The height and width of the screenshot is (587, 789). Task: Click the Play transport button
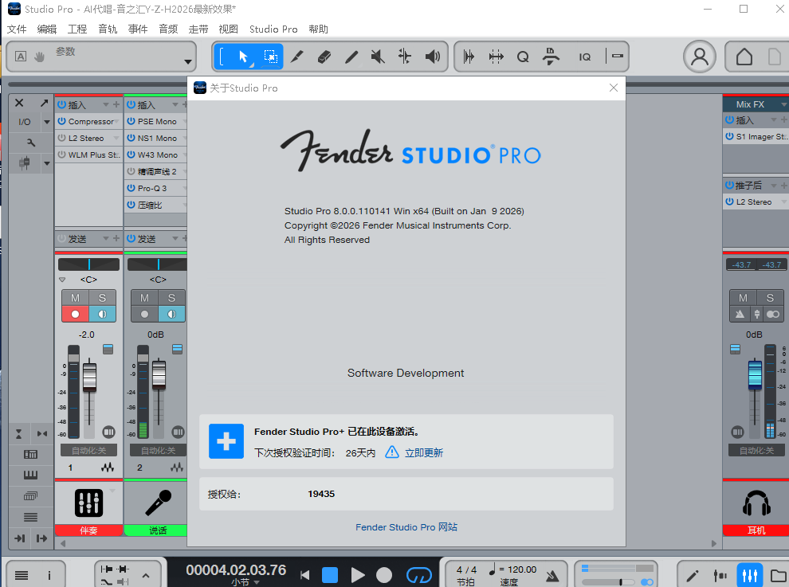tap(357, 575)
